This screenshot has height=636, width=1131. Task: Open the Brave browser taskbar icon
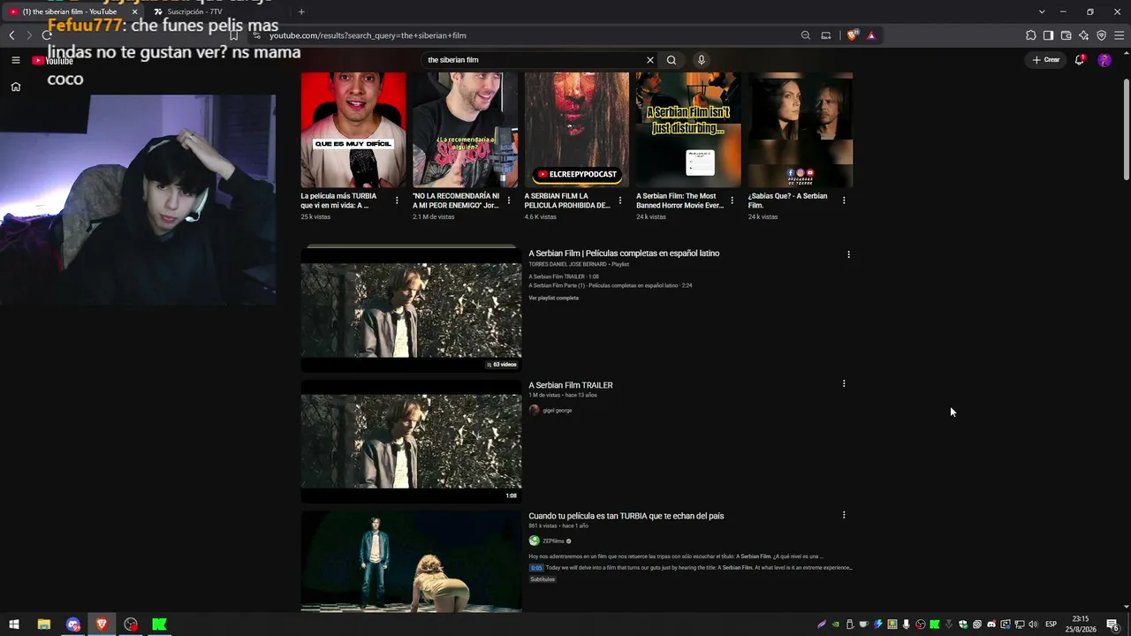coord(102,625)
